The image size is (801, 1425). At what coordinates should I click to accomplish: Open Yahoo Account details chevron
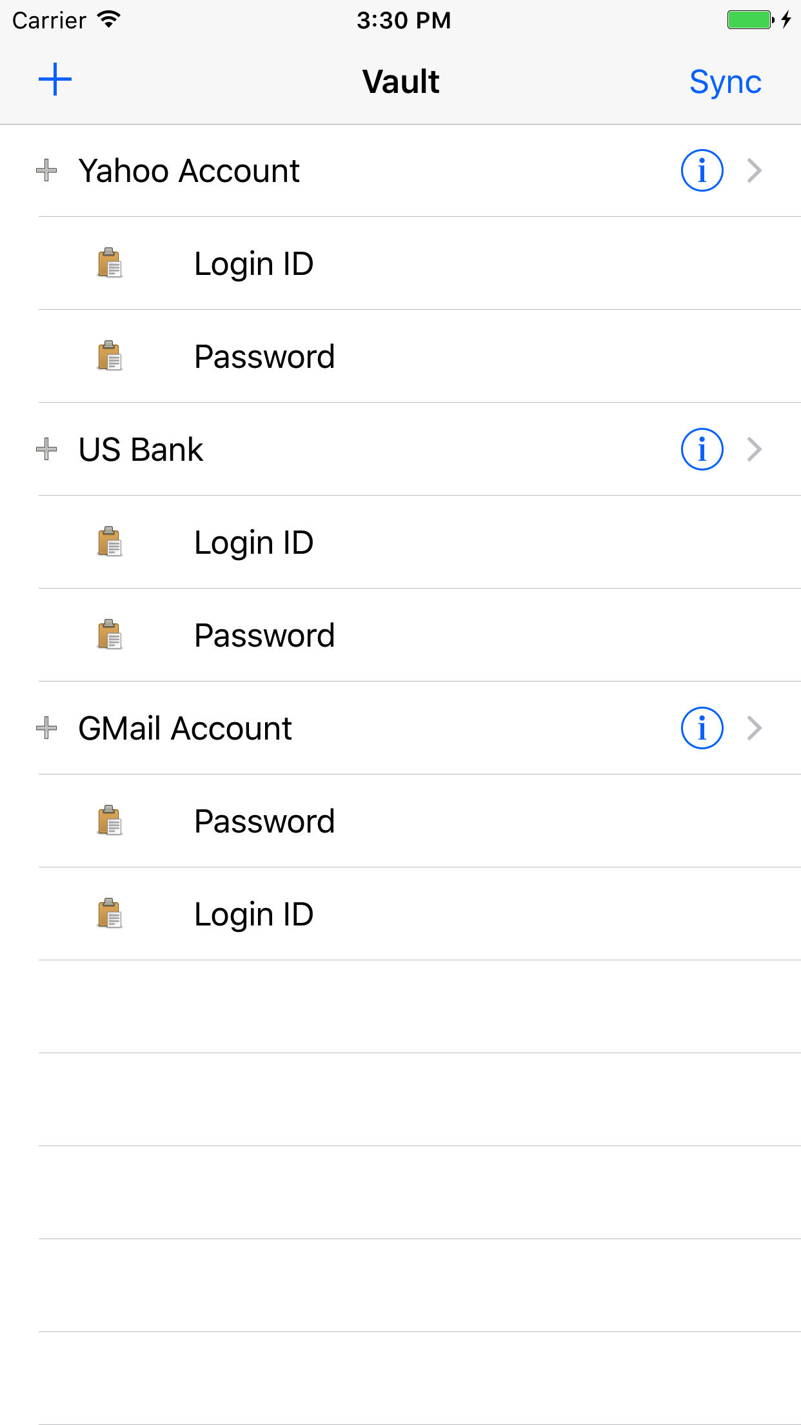(755, 171)
